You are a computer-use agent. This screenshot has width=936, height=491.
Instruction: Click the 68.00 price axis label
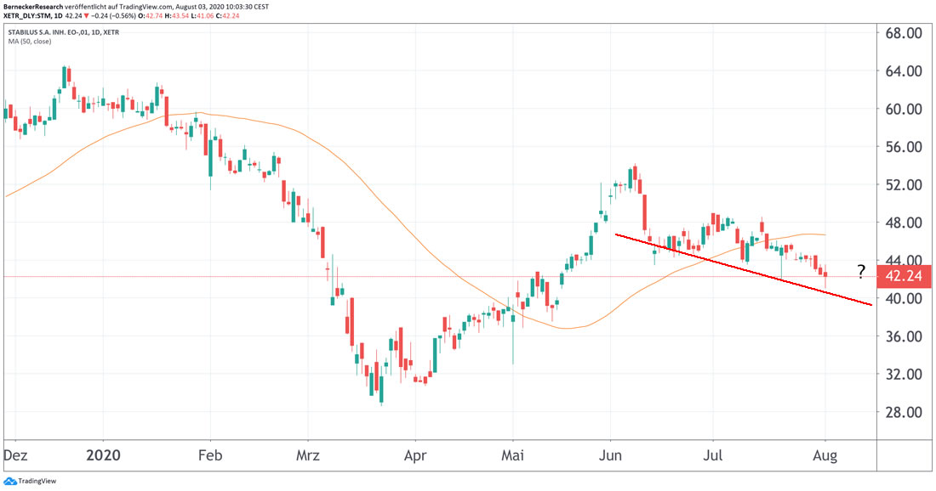click(x=905, y=33)
